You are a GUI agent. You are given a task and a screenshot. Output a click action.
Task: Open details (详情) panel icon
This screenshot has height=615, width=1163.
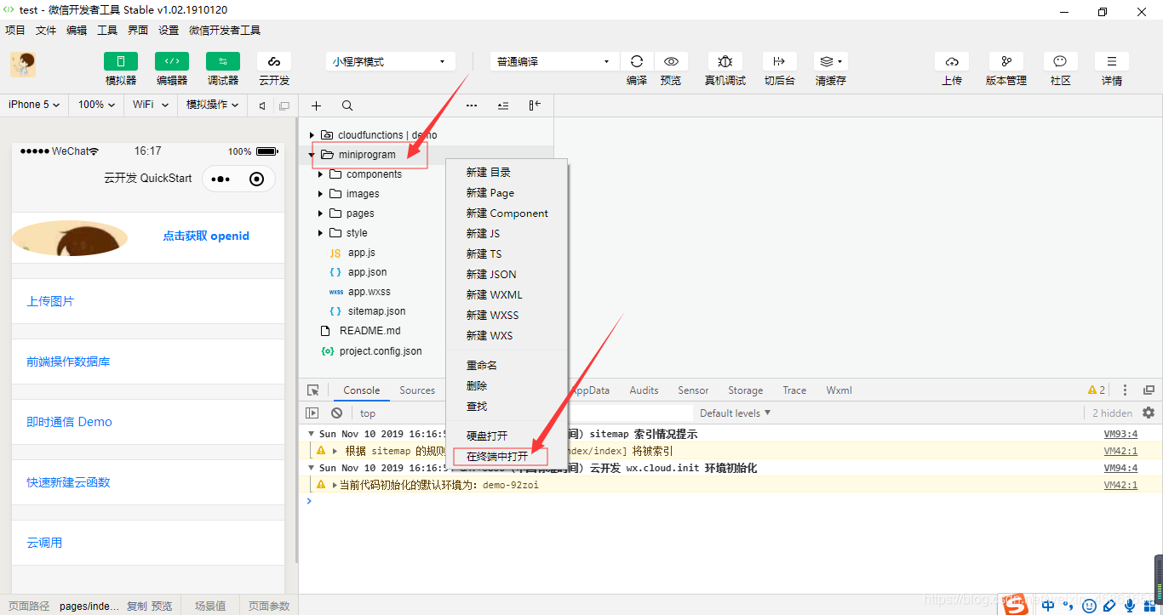click(1112, 61)
